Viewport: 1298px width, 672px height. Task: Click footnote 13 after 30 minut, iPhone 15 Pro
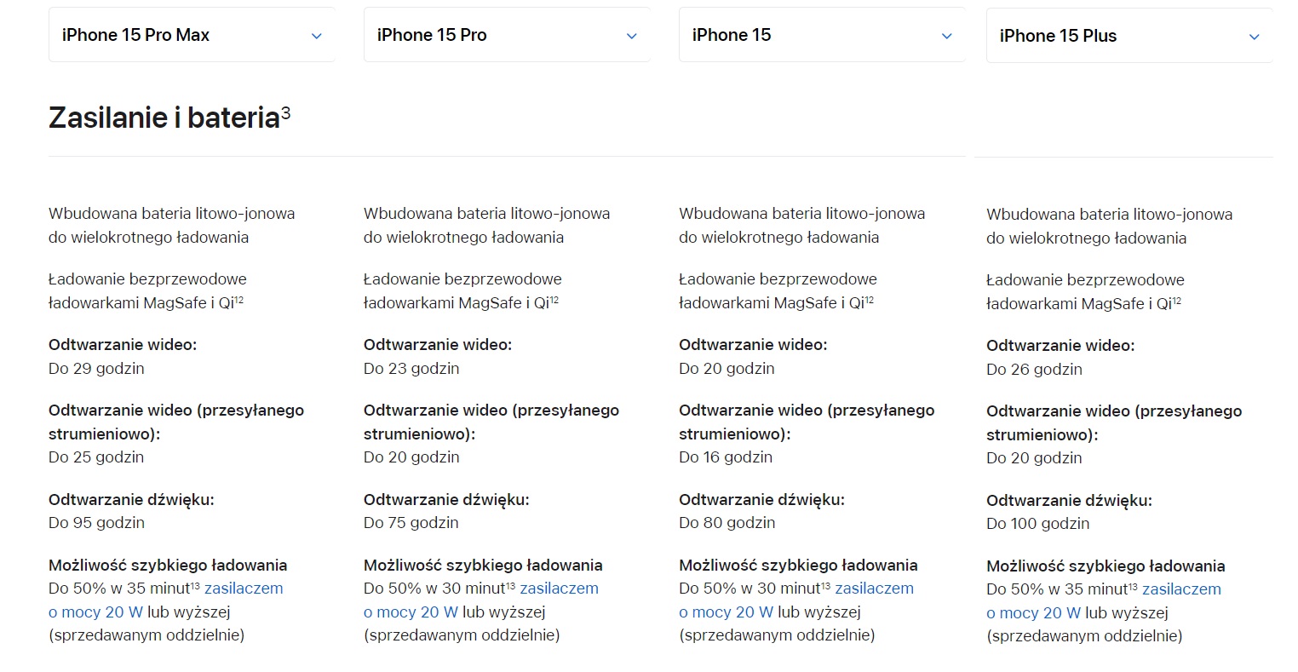511,585
